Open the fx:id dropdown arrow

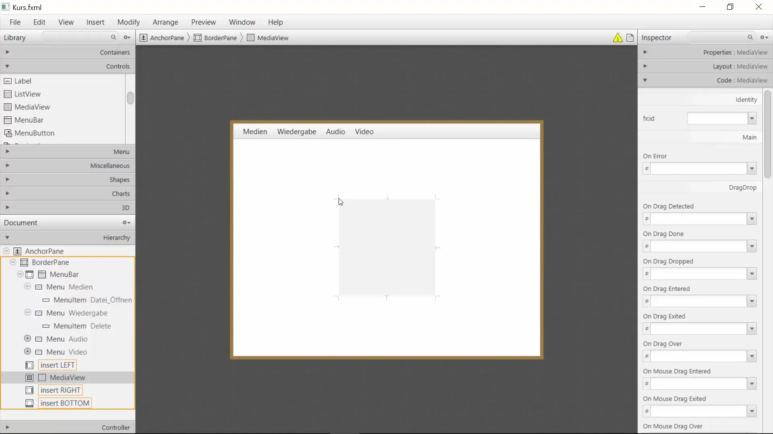coord(752,119)
